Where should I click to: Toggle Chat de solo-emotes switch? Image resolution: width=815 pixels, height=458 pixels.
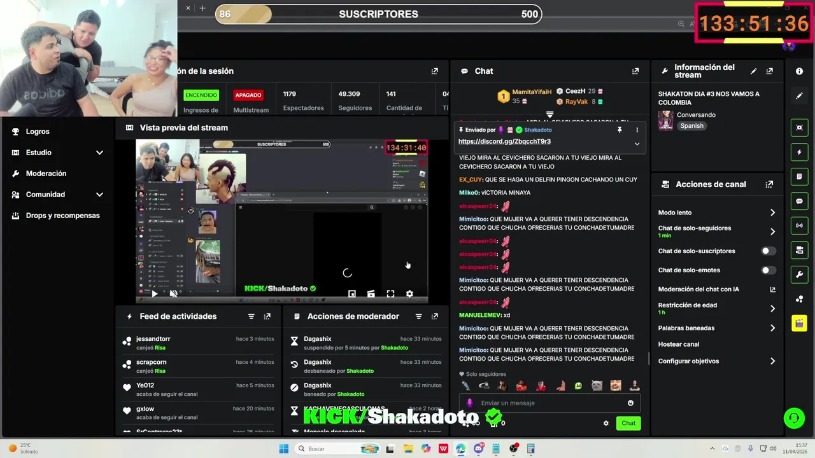(x=769, y=270)
